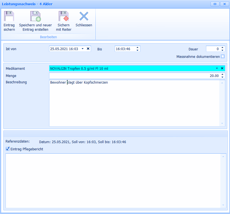
Task: Increase the Bis time with up arrow
Action: point(137,47)
